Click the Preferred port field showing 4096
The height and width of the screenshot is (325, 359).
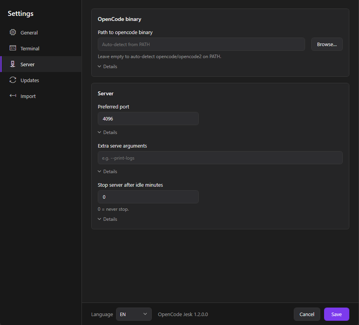[148, 119]
